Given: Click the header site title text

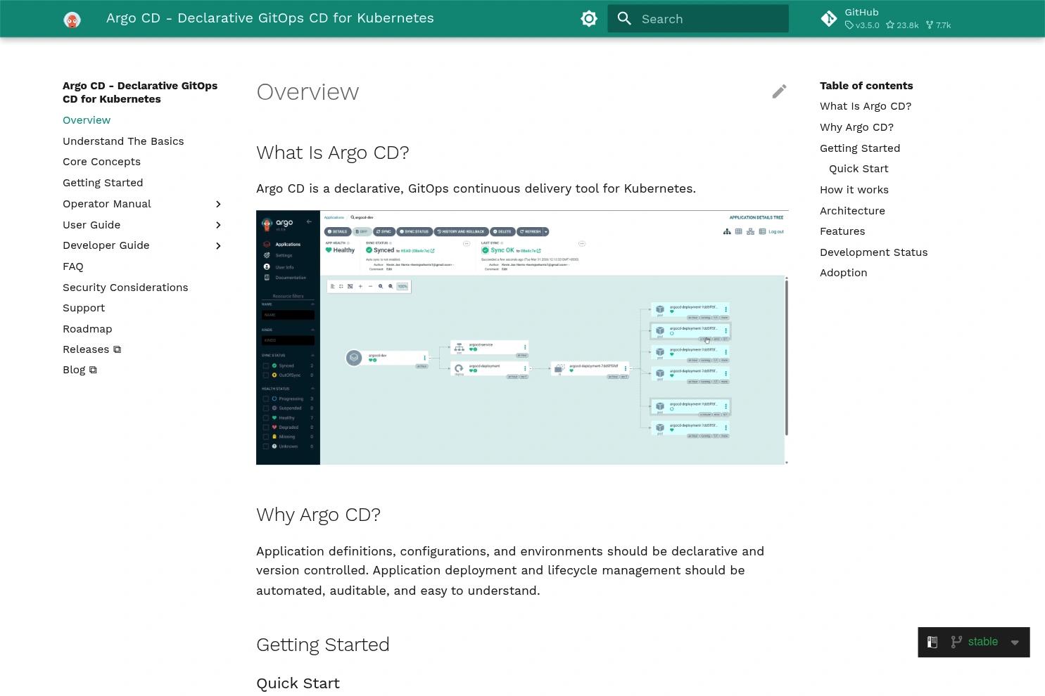Looking at the screenshot, I should [270, 18].
